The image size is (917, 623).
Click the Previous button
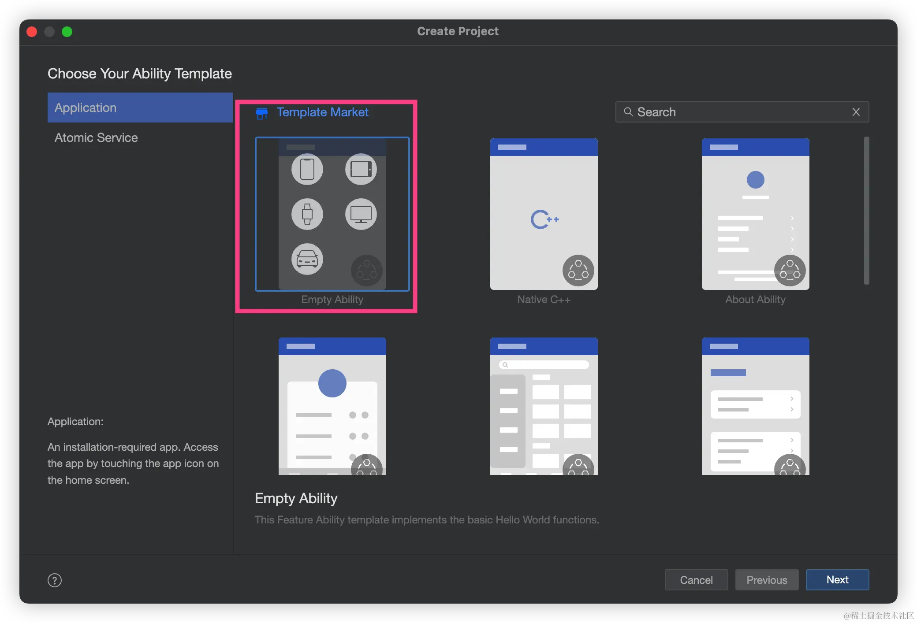(x=767, y=580)
